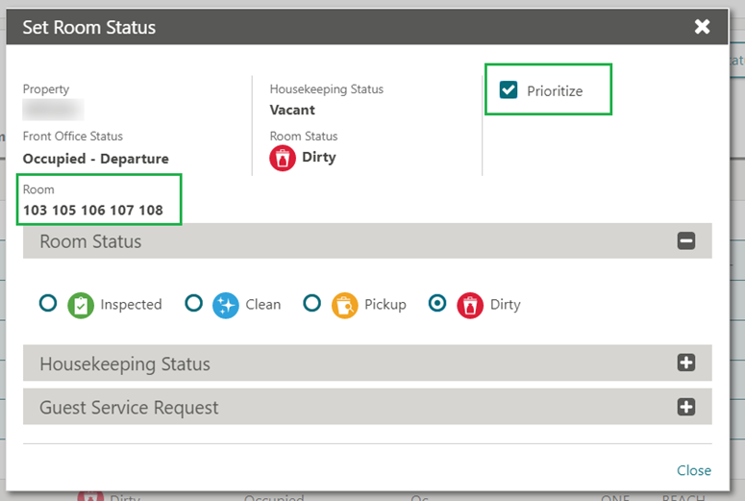Select the Pickup radio button
The width and height of the screenshot is (745, 501).
(311, 303)
